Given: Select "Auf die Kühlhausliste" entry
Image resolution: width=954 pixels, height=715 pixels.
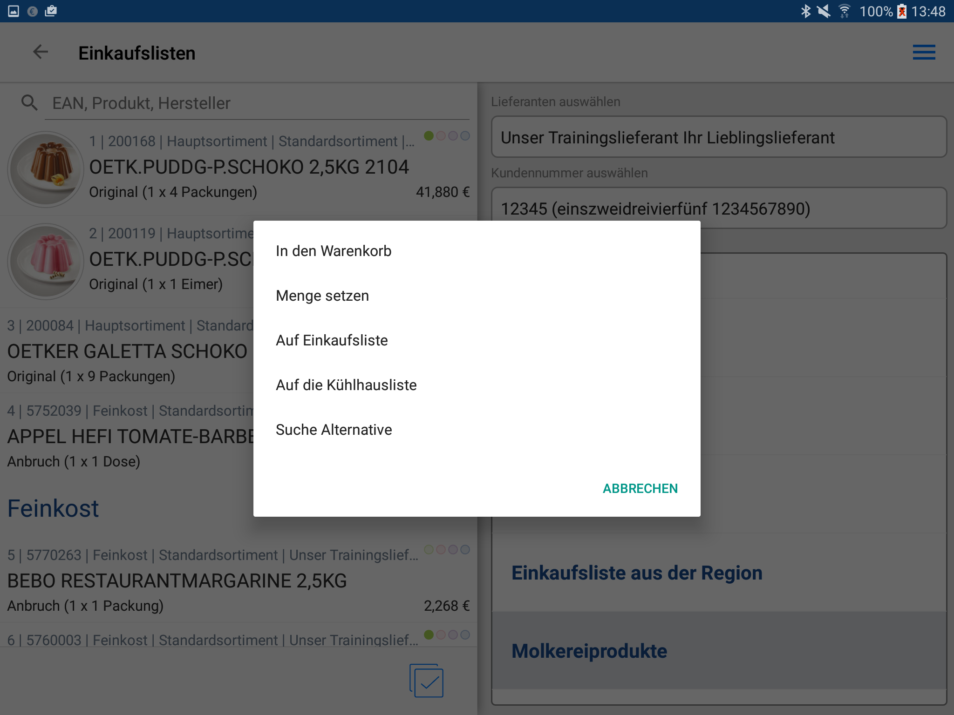Looking at the screenshot, I should pos(346,385).
